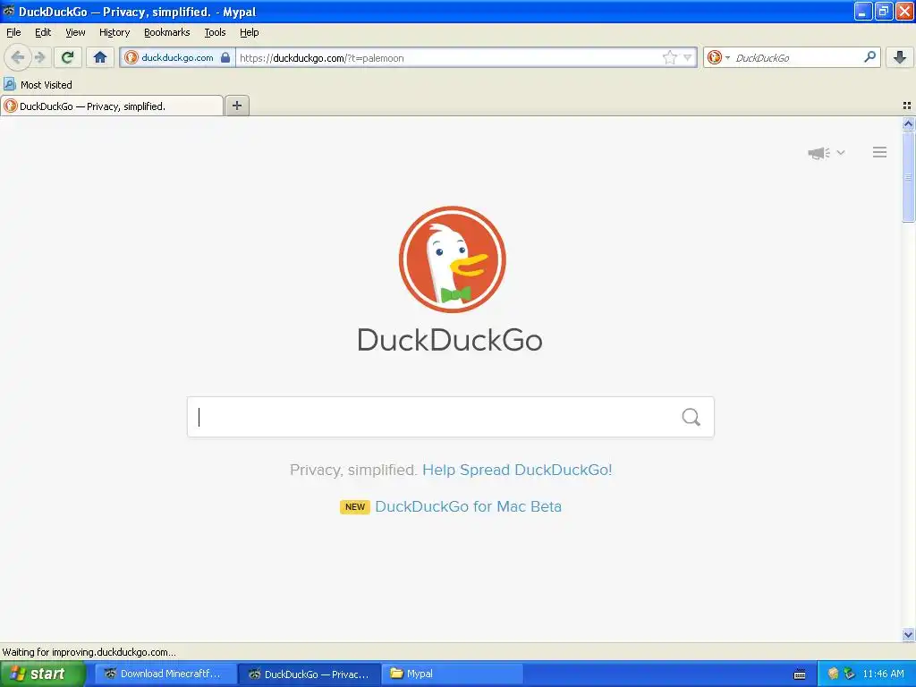Image resolution: width=916 pixels, height=687 pixels.
Task: Click the DuckDuckGo search magnifier button
Action: click(691, 417)
